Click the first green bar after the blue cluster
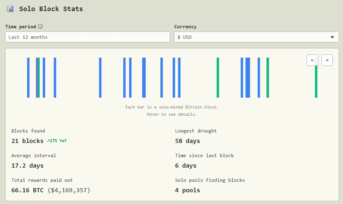The height and width of the screenshot is (204, 343). coord(218,77)
